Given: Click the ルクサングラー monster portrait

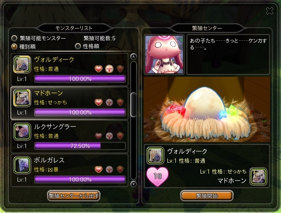Looking at the screenshot, I should coord(22,132).
